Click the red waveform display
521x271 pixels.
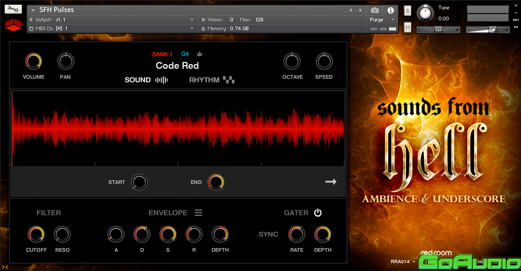coord(178,128)
